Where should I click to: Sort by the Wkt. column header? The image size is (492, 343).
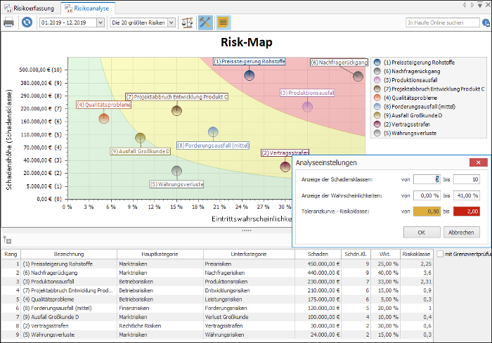point(385,254)
